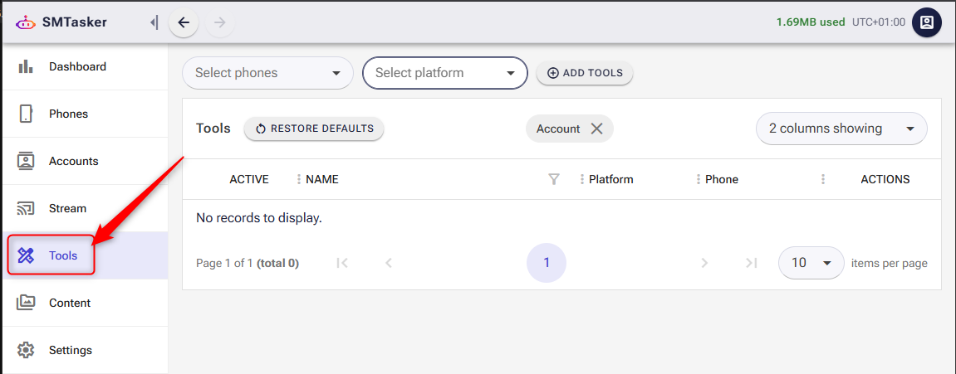Open Dashboard from the sidebar
This screenshot has width=956, height=374.
(x=77, y=66)
